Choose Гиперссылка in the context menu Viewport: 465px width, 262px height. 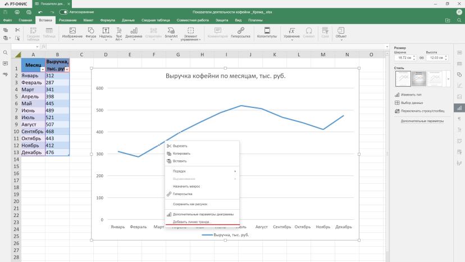[202, 194]
